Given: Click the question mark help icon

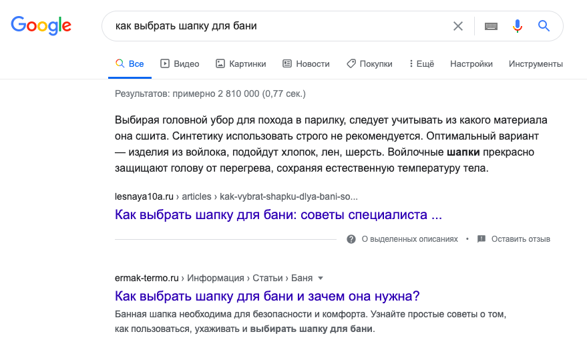Looking at the screenshot, I should (x=351, y=239).
